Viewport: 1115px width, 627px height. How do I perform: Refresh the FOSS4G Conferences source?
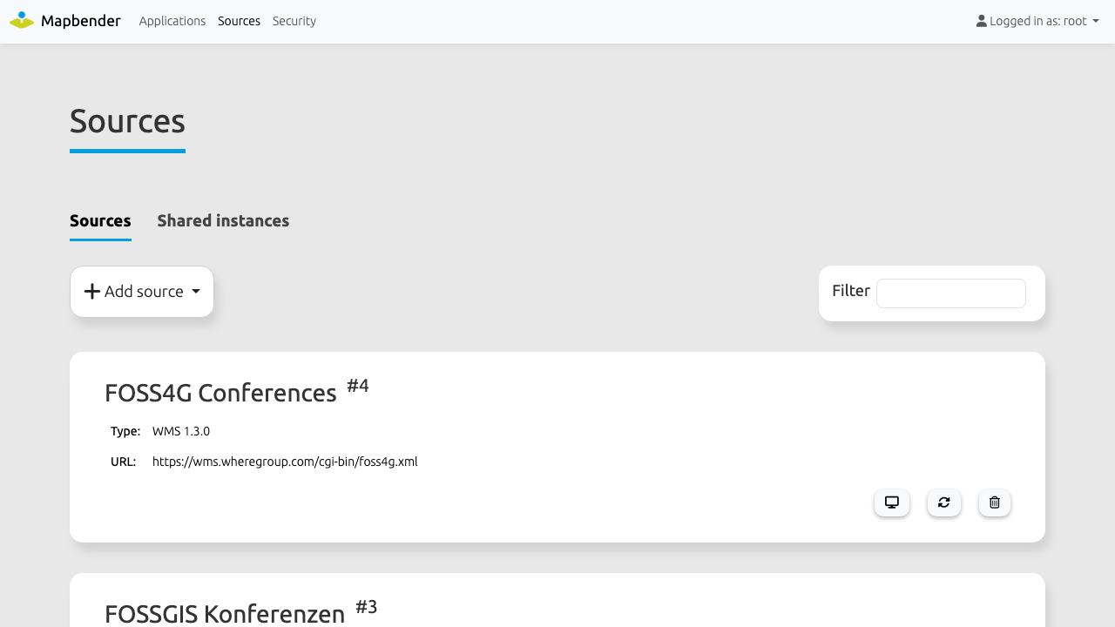coord(944,502)
